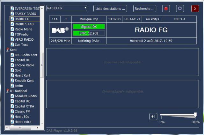Click the music icon beside BBC Radio Kent
The image size is (204, 135).
point(12,55)
